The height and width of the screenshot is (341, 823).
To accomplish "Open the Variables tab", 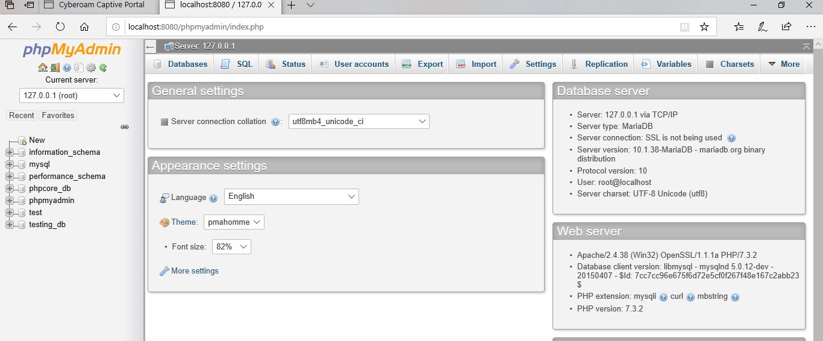I will tap(666, 64).
